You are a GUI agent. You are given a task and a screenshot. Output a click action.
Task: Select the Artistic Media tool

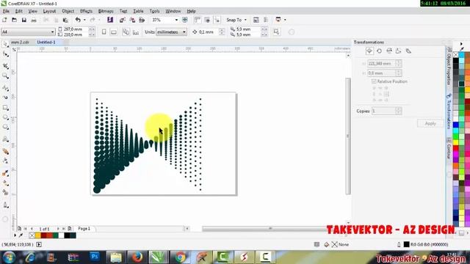point(5,98)
